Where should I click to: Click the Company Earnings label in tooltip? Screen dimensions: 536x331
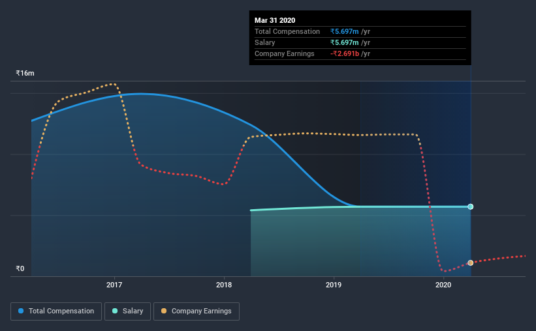[285, 53]
